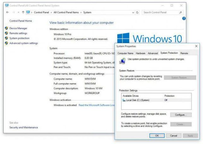Read the Microsoft Software License link

point(97,105)
